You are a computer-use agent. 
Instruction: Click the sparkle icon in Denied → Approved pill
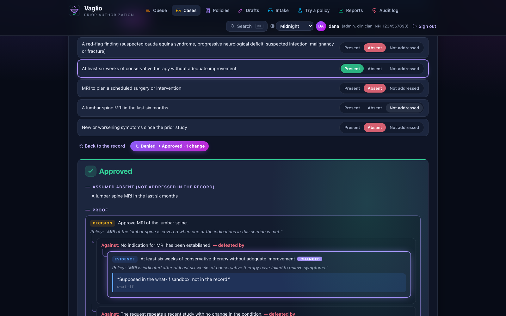[137, 146]
